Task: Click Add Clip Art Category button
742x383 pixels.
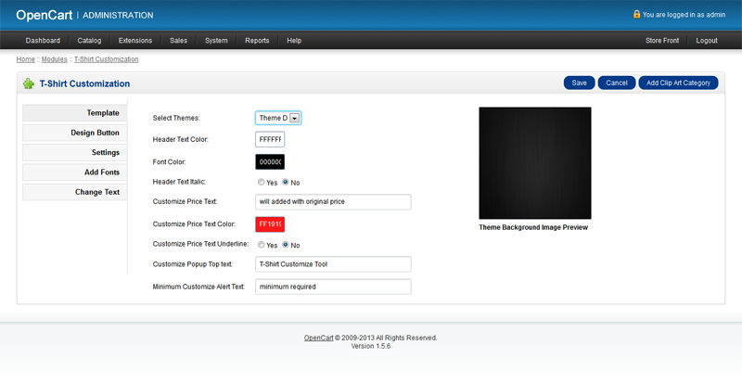Action: [x=678, y=83]
